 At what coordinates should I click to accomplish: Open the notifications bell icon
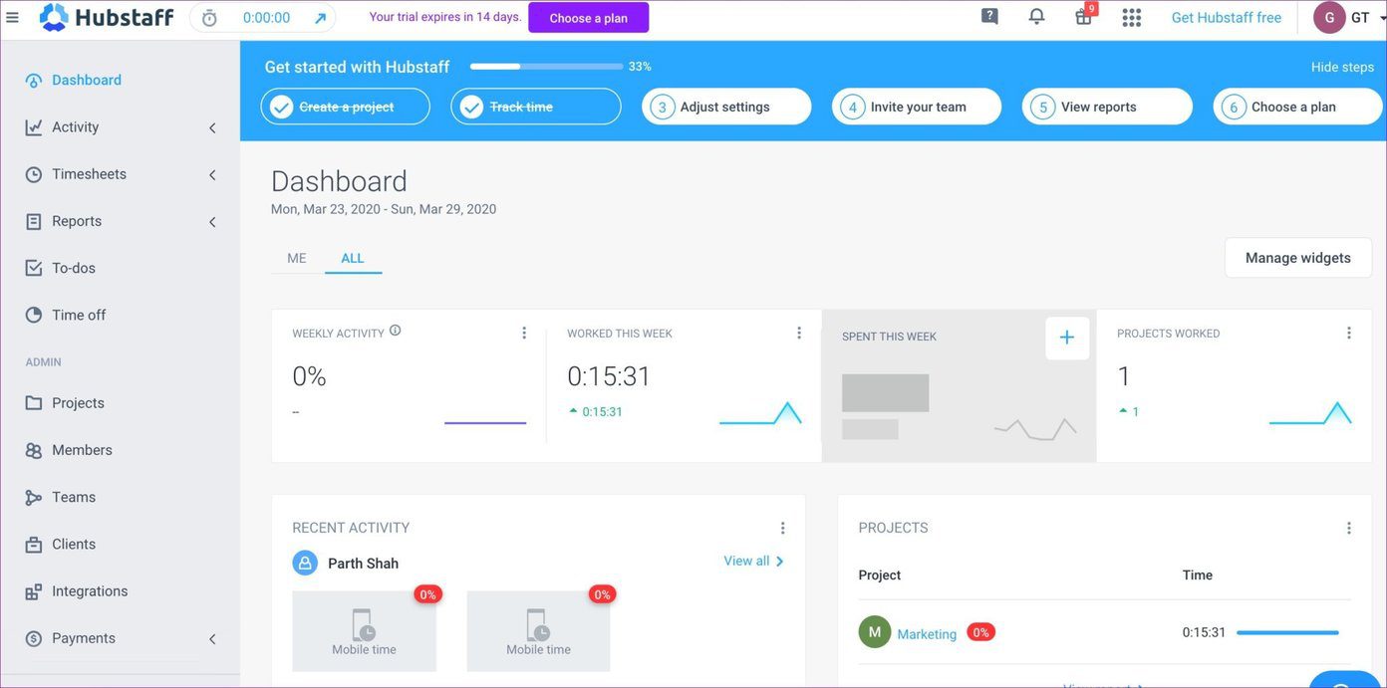pyautogui.click(x=1036, y=16)
